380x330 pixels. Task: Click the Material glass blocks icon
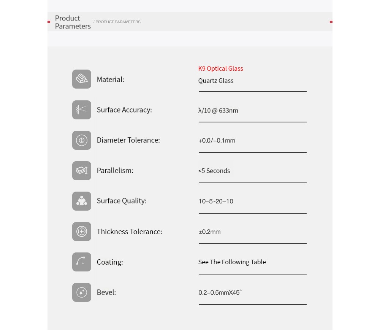point(82,79)
